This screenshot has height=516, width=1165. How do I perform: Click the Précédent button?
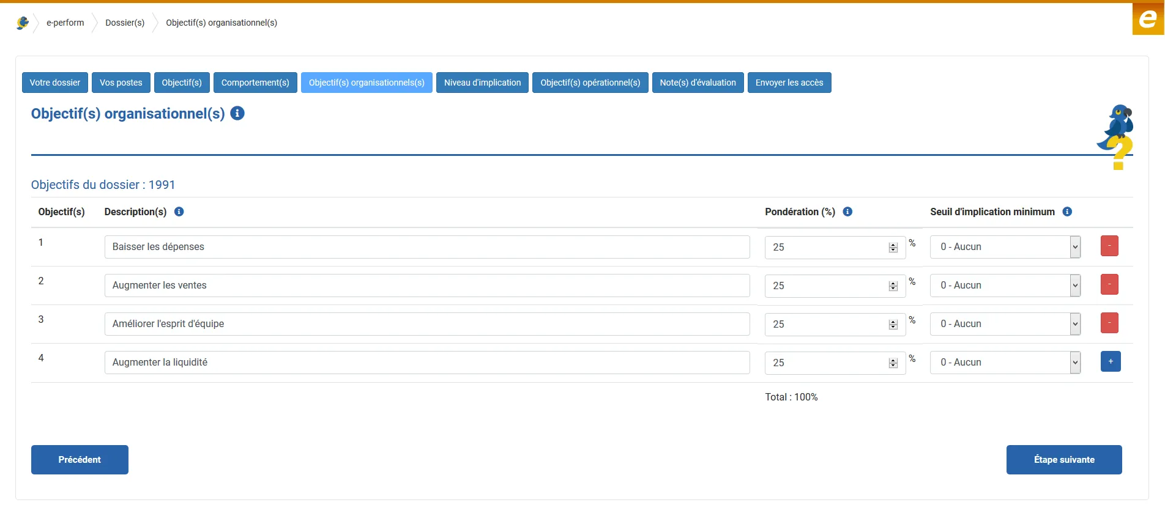click(x=80, y=460)
